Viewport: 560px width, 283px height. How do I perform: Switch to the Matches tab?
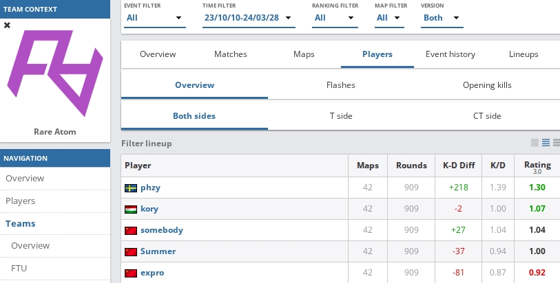pos(231,54)
